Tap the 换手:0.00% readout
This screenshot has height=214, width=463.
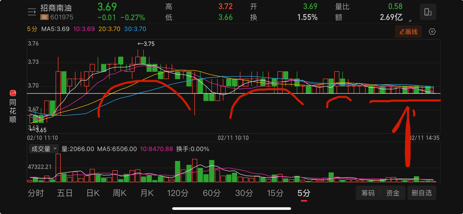pyautogui.click(x=193, y=149)
